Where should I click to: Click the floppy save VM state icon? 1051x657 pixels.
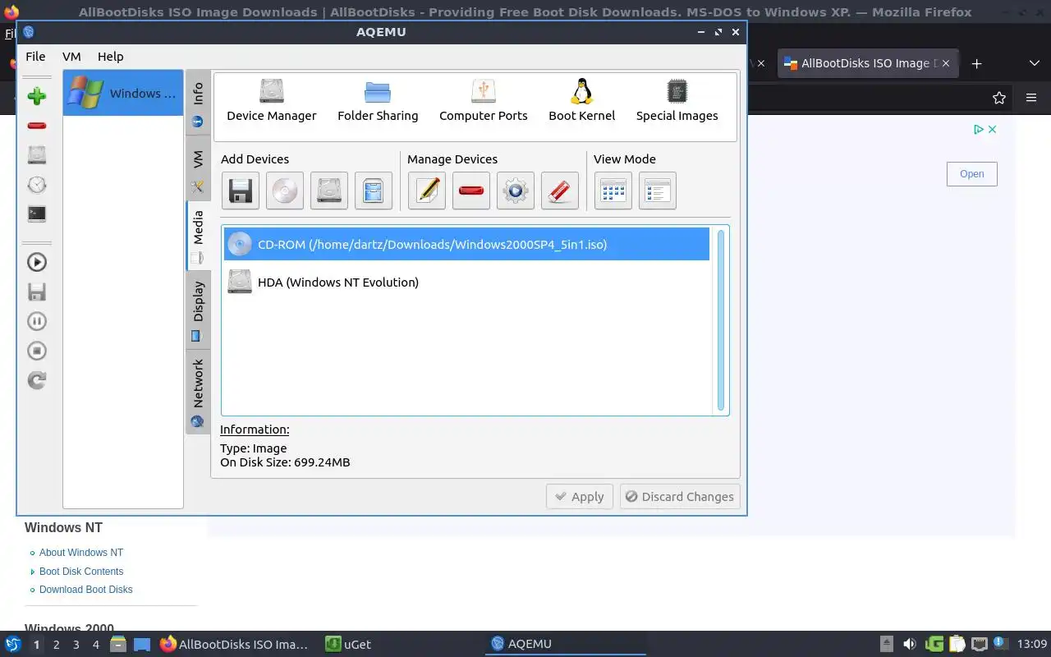click(36, 292)
